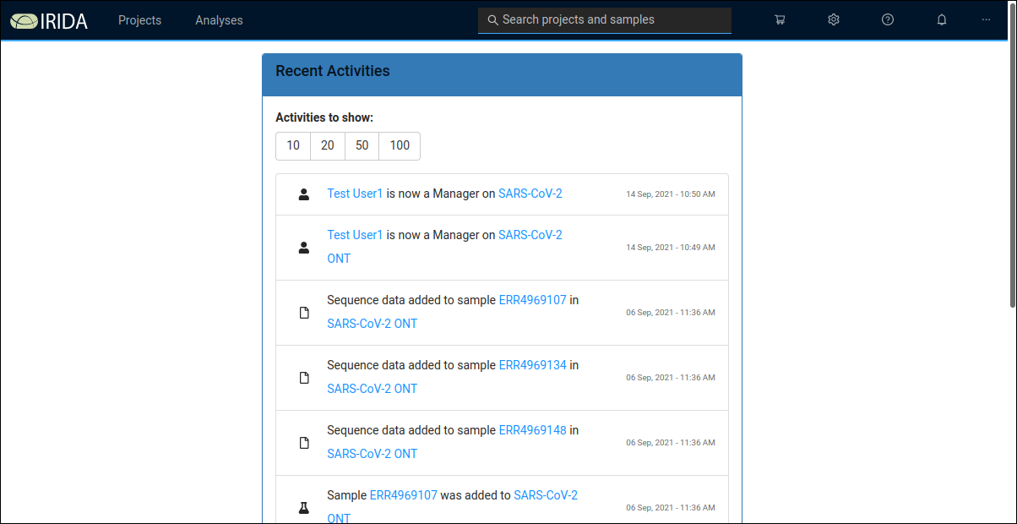This screenshot has width=1017, height=524.
Task: Open sample ERR4969148 link
Action: 533,430
